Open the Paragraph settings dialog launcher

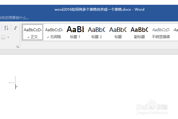pyautogui.click(x=18, y=47)
